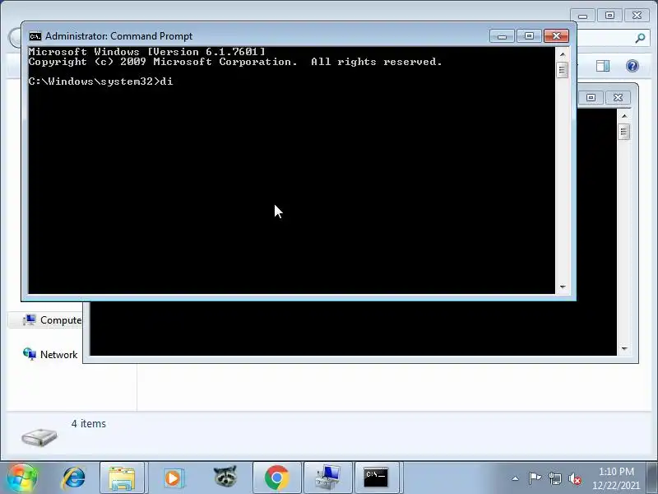Click the typed command line text 'di'
Image resolution: width=658 pixels, height=494 pixels.
tap(167, 81)
